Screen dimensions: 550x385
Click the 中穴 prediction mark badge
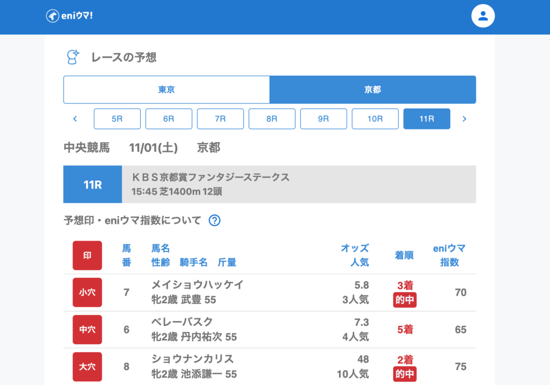[87, 330]
